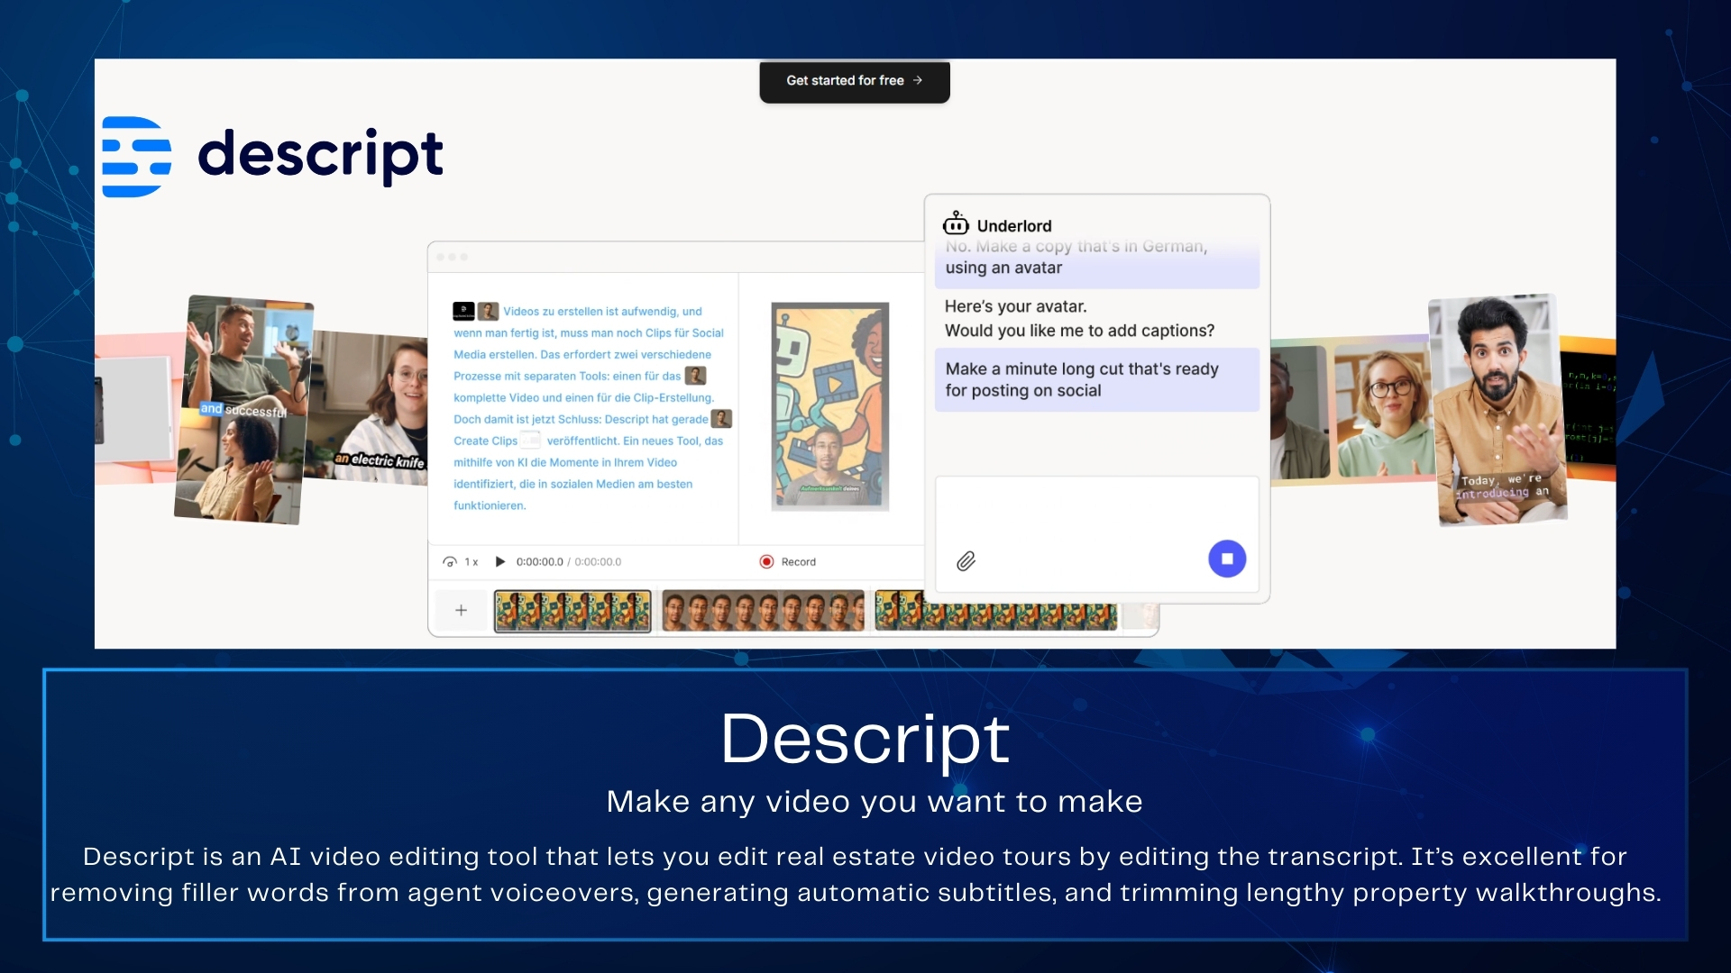Click the 'using an avatar' chat message

click(1096, 262)
